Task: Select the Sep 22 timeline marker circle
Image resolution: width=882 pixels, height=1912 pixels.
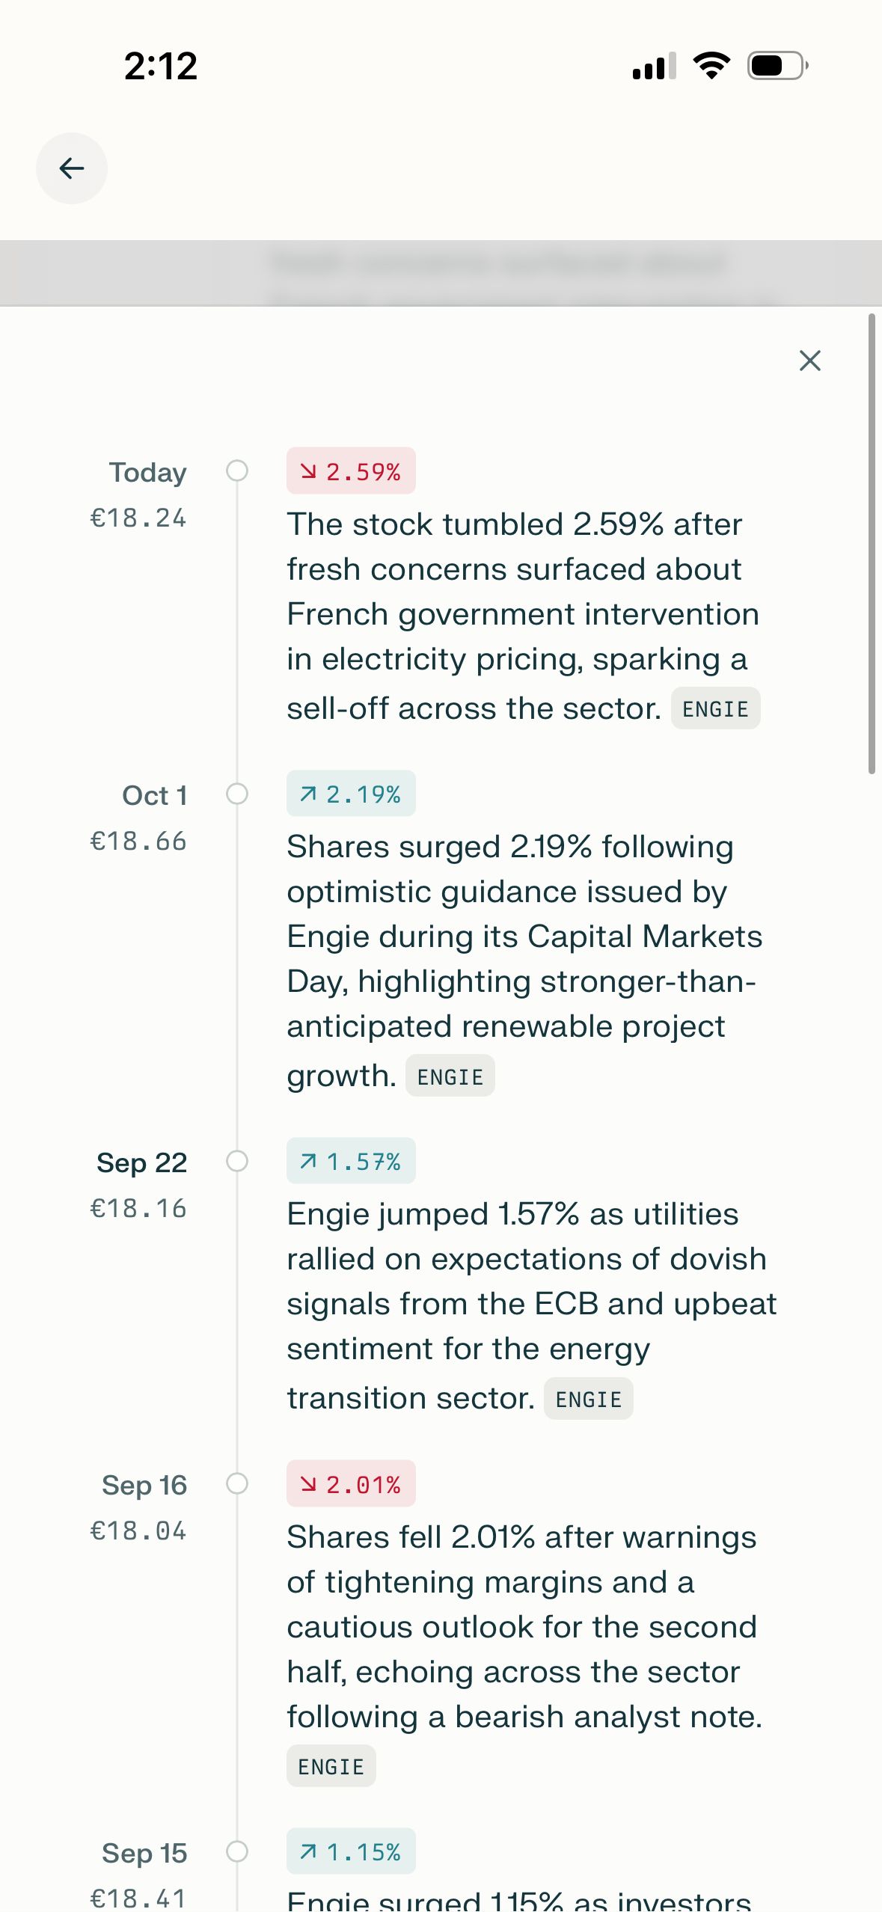Action: (x=237, y=1161)
